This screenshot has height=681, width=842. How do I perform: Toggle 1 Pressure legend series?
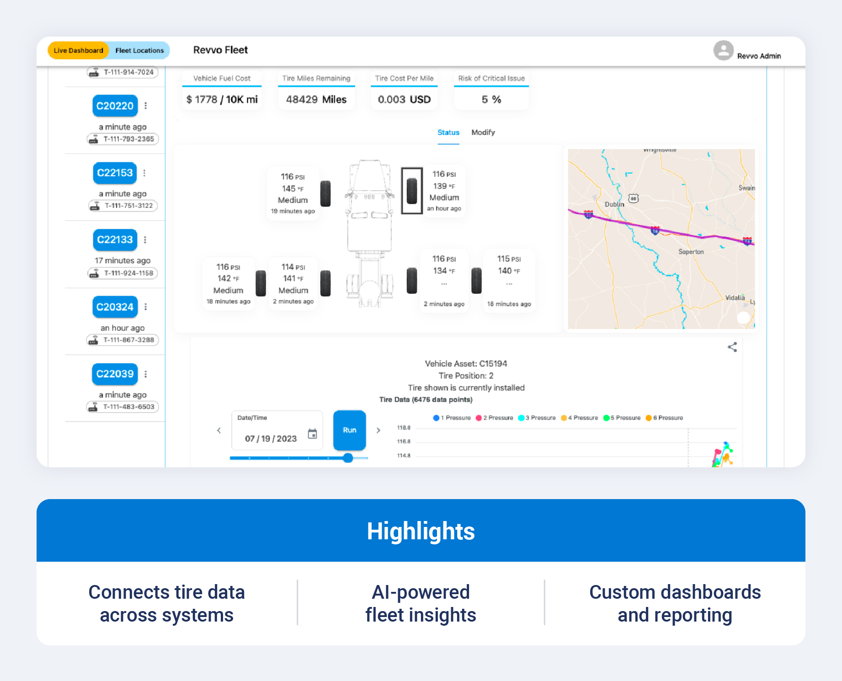point(452,418)
